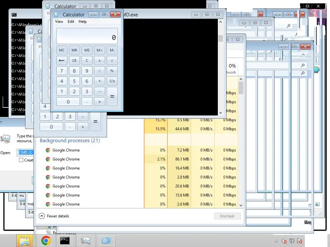
Task: Click digit 2 in rear Calculator window
Action: pos(57,116)
